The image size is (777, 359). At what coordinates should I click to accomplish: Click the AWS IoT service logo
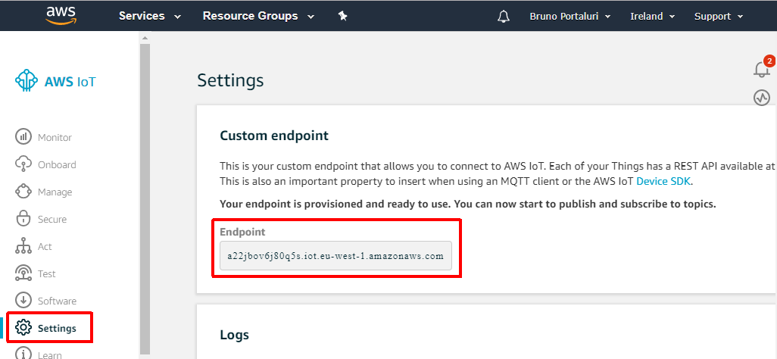(x=56, y=81)
